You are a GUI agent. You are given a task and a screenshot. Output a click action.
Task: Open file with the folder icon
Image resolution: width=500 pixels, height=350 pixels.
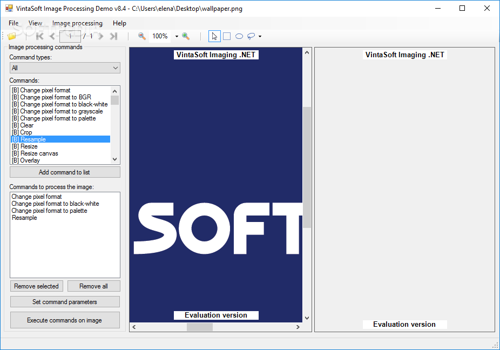tap(12, 36)
